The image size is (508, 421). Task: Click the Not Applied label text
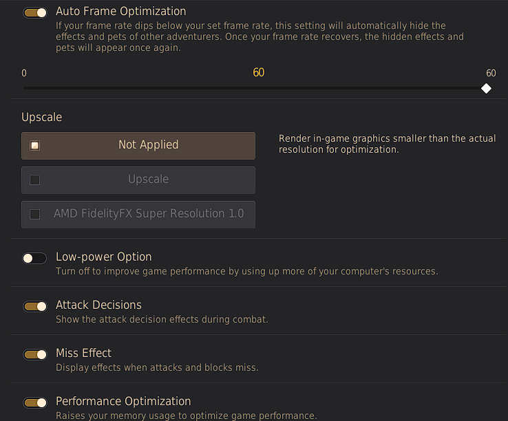click(148, 145)
